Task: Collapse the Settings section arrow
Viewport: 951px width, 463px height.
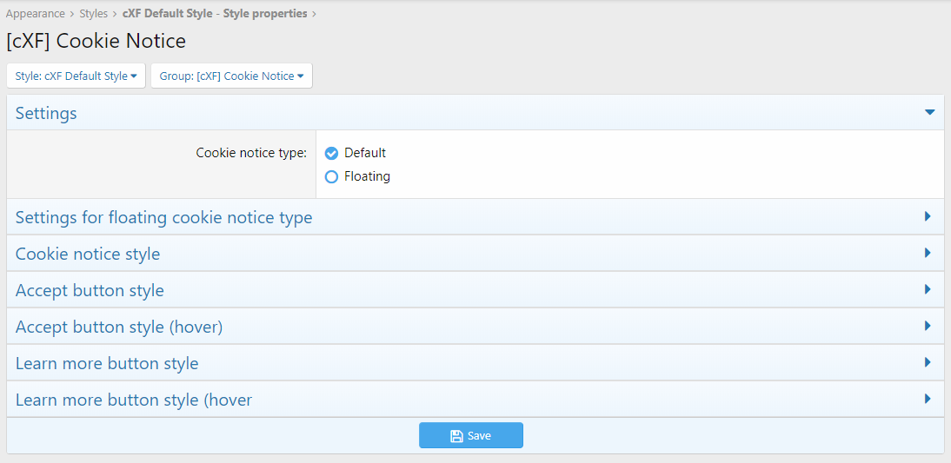Action: click(929, 113)
